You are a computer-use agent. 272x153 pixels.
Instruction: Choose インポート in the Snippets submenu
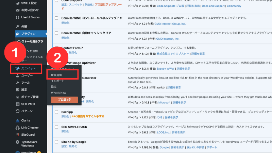[x=57, y=81]
